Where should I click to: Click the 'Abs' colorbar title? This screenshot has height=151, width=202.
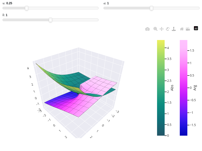172,88
